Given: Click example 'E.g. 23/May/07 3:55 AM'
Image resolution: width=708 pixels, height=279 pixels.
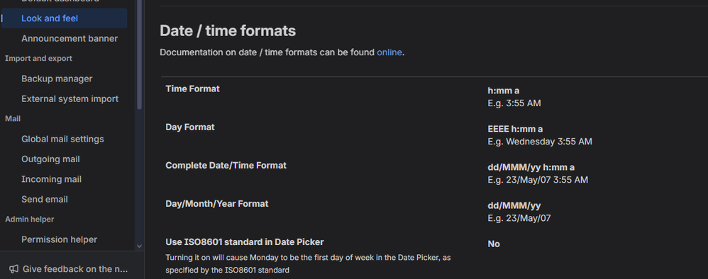Looking at the screenshot, I should click(x=538, y=180).
